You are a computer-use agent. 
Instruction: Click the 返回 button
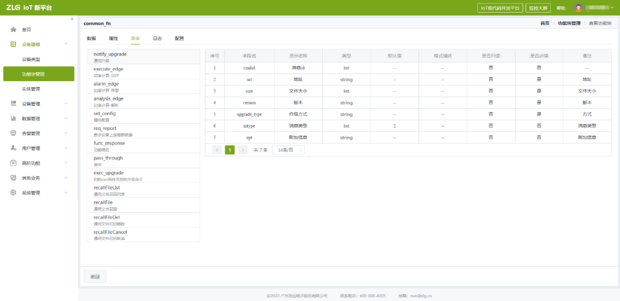click(95, 276)
